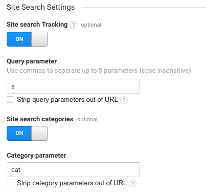Click help icon beside Strip category parameters
The height and width of the screenshot is (196, 206).
coord(132,184)
